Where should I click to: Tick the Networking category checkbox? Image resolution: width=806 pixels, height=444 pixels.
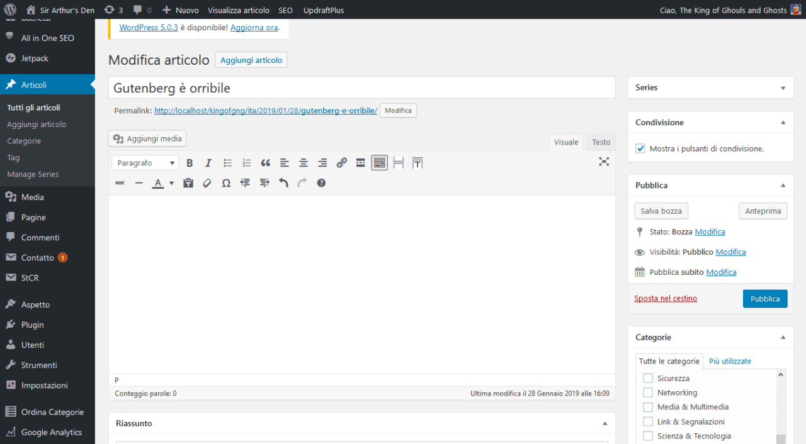click(x=647, y=392)
